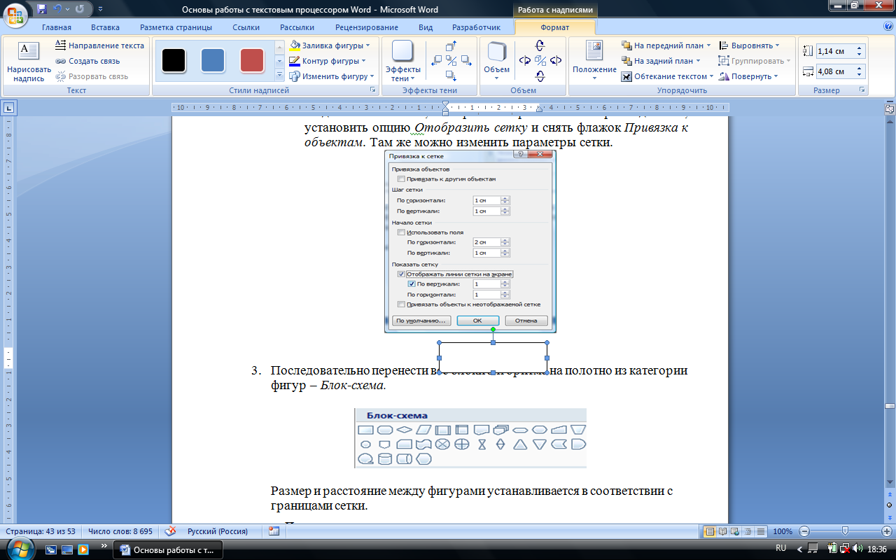Switch to Outline view in status bar
Image resolution: width=896 pixels, height=560 pixels.
[749, 531]
